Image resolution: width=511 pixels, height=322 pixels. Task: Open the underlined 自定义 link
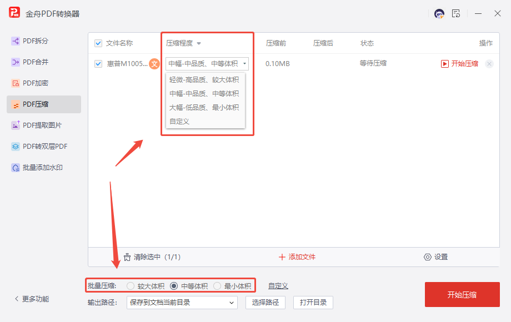point(278,286)
